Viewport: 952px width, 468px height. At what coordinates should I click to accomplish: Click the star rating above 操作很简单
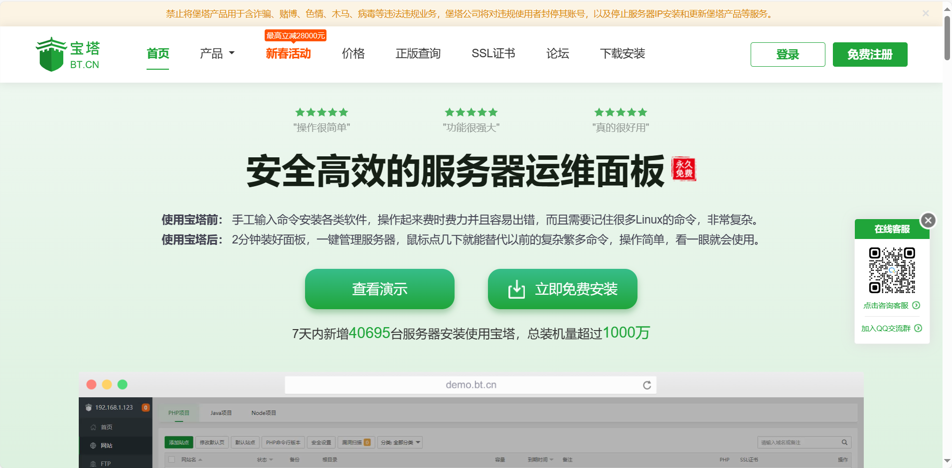(x=321, y=112)
